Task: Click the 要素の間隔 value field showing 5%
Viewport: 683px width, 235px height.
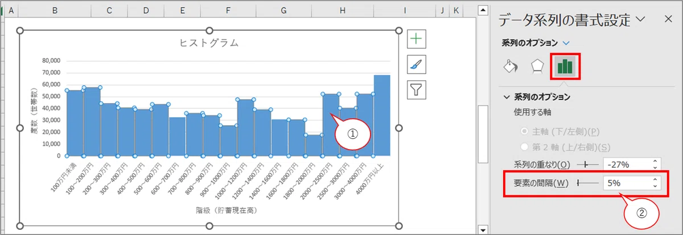Action: [x=626, y=183]
